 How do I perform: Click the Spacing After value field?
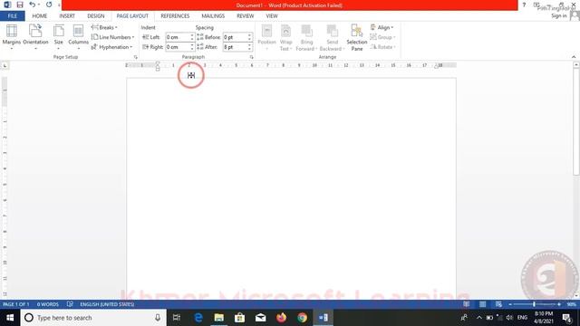coord(235,47)
